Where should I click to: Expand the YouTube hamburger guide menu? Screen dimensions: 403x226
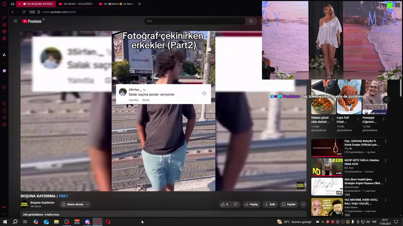click(x=15, y=21)
